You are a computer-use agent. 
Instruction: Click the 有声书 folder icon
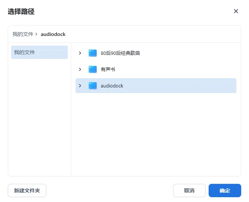click(x=93, y=69)
